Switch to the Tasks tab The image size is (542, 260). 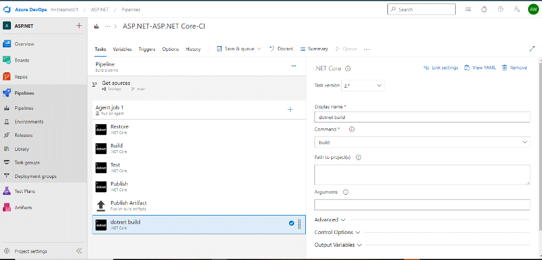pyautogui.click(x=100, y=49)
